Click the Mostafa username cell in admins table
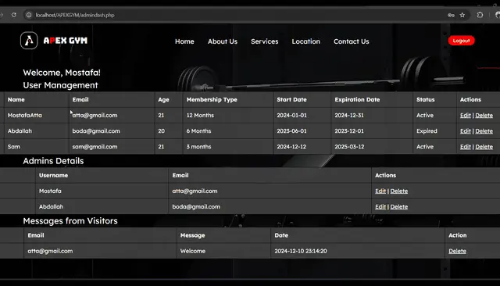 tap(50, 191)
